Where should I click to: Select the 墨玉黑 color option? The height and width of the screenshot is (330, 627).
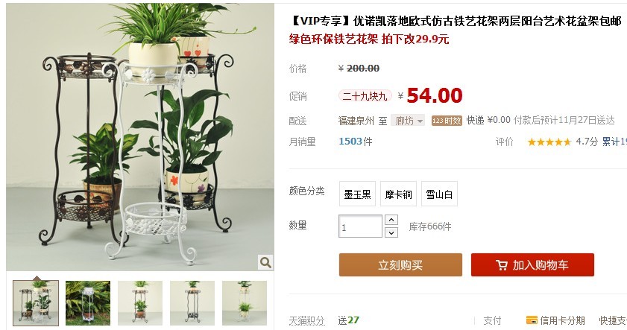click(x=357, y=194)
